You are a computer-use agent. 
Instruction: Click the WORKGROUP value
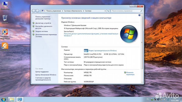coord(89,82)
